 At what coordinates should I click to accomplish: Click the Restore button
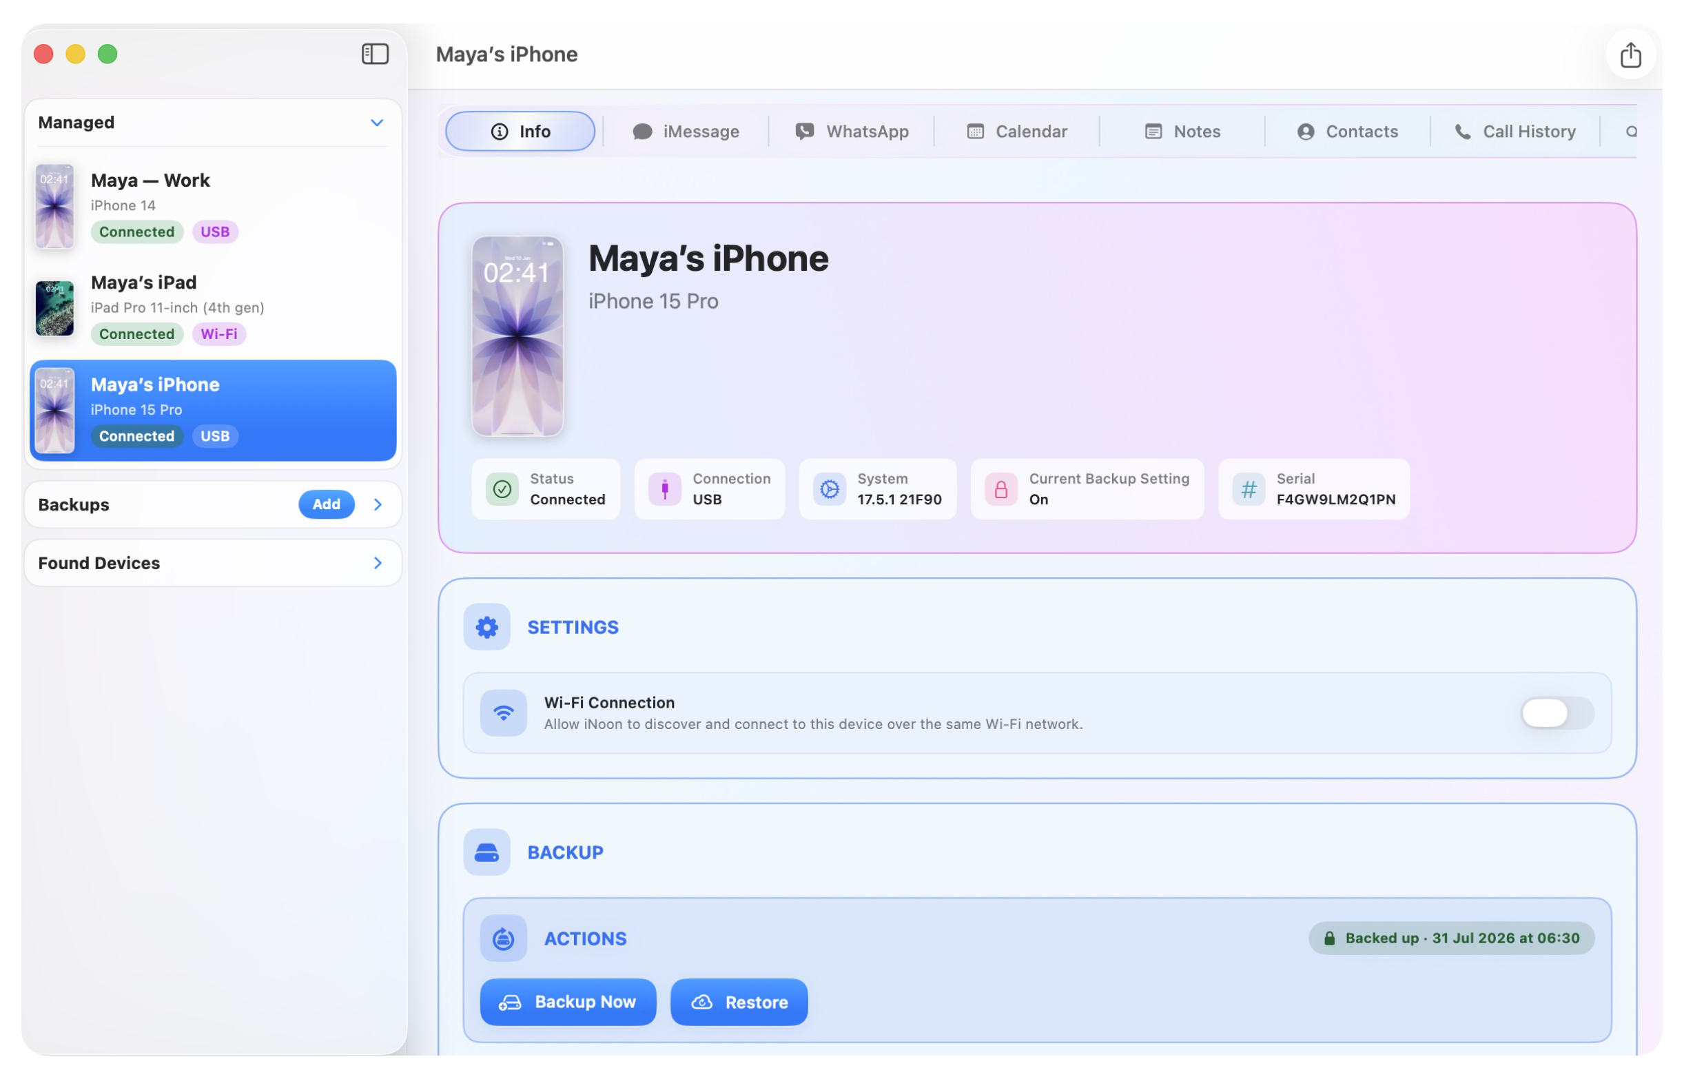[x=739, y=1001]
